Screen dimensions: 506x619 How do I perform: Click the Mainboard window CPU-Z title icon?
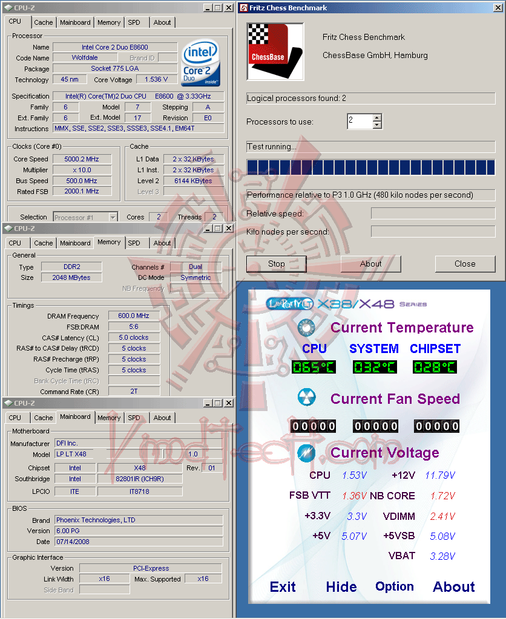click(8, 403)
